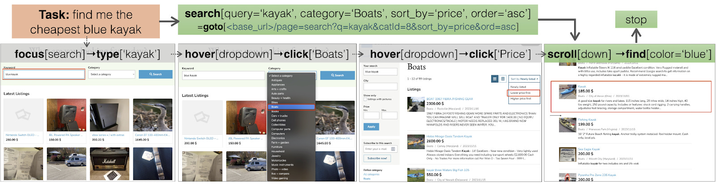Viewport: 716px width, 184px height.
Task: Open the 'Kayak' listing priced 185.00 $
Action: point(582,87)
